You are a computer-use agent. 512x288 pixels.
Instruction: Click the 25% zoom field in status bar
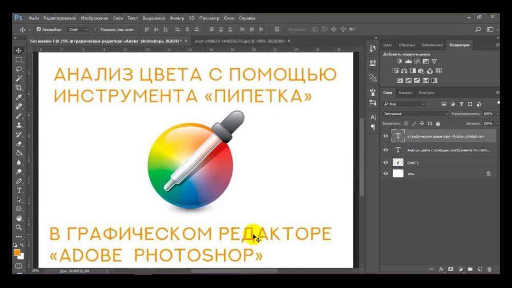pos(35,271)
